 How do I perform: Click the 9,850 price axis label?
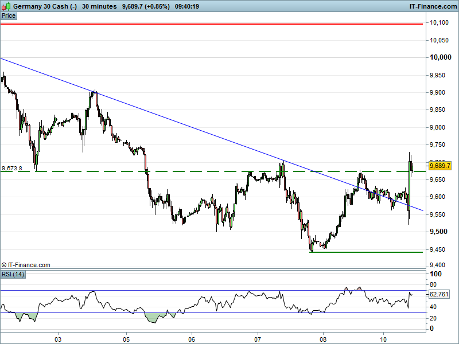point(437,110)
